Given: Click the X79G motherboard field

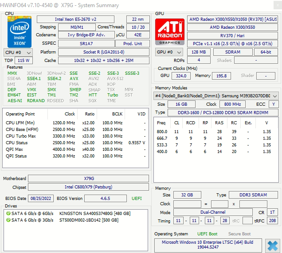Looking at the screenshot, I should [x=89, y=179].
